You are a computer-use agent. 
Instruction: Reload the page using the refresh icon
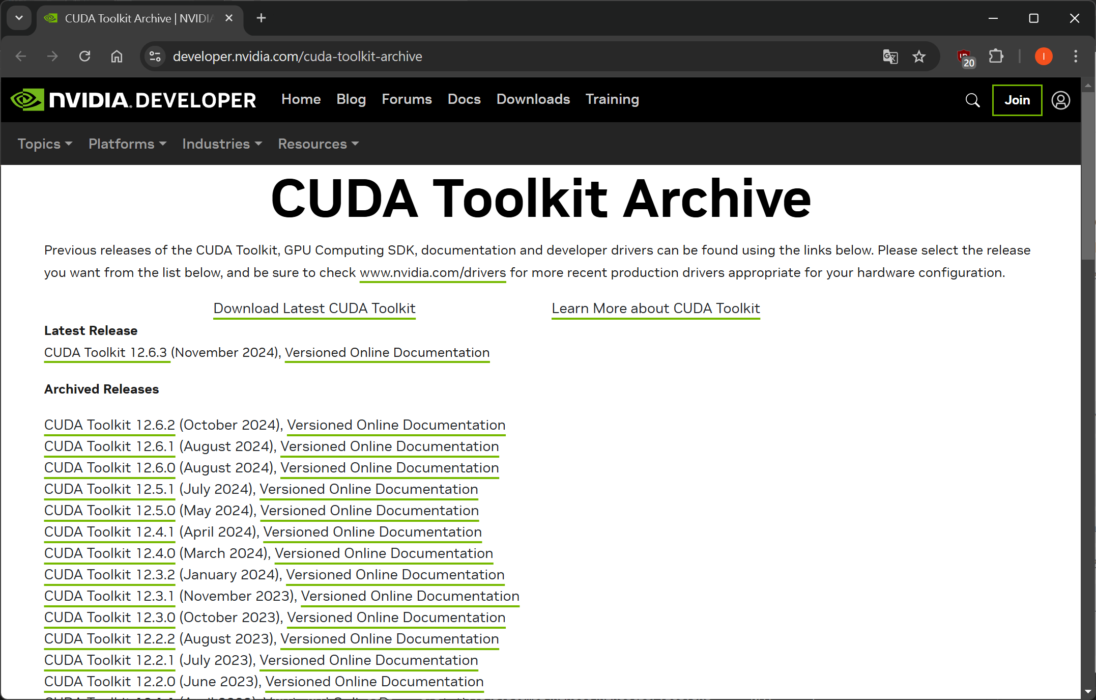tap(85, 57)
